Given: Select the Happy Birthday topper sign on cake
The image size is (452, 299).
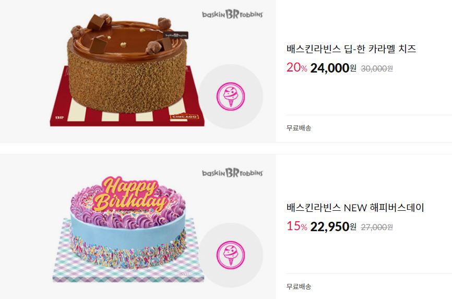Looking at the screenshot, I should pos(130,194).
